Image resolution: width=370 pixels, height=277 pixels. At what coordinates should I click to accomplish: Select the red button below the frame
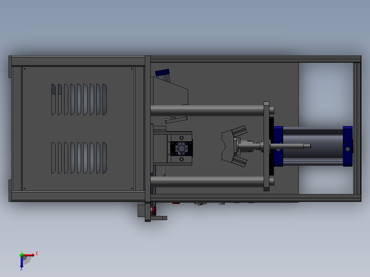(154, 210)
